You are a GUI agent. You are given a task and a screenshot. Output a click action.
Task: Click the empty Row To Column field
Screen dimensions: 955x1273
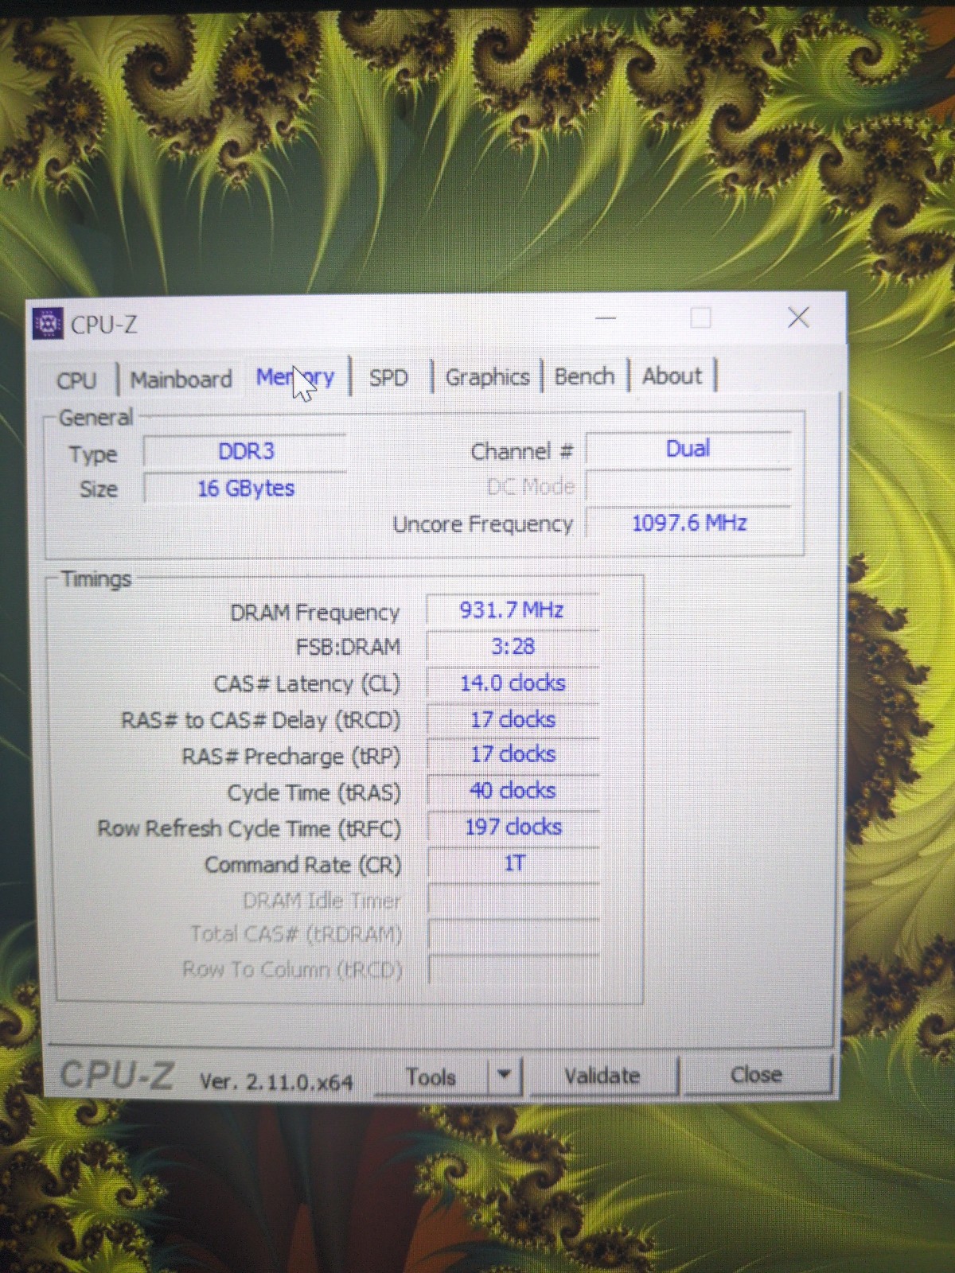click(x=513, y=969)
